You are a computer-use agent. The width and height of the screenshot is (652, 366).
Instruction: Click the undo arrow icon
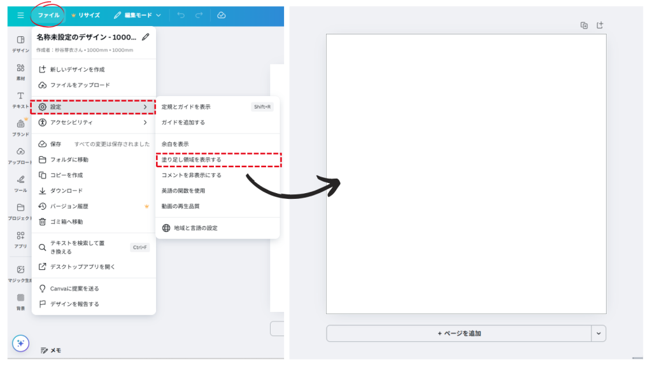(181, 15)
